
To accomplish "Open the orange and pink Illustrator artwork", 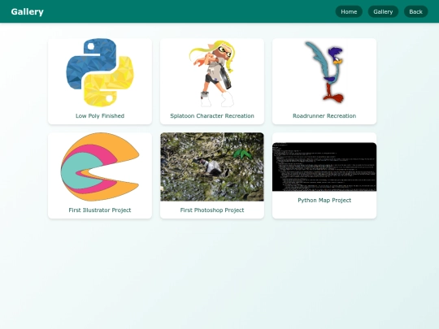I will tap(100, 167).
